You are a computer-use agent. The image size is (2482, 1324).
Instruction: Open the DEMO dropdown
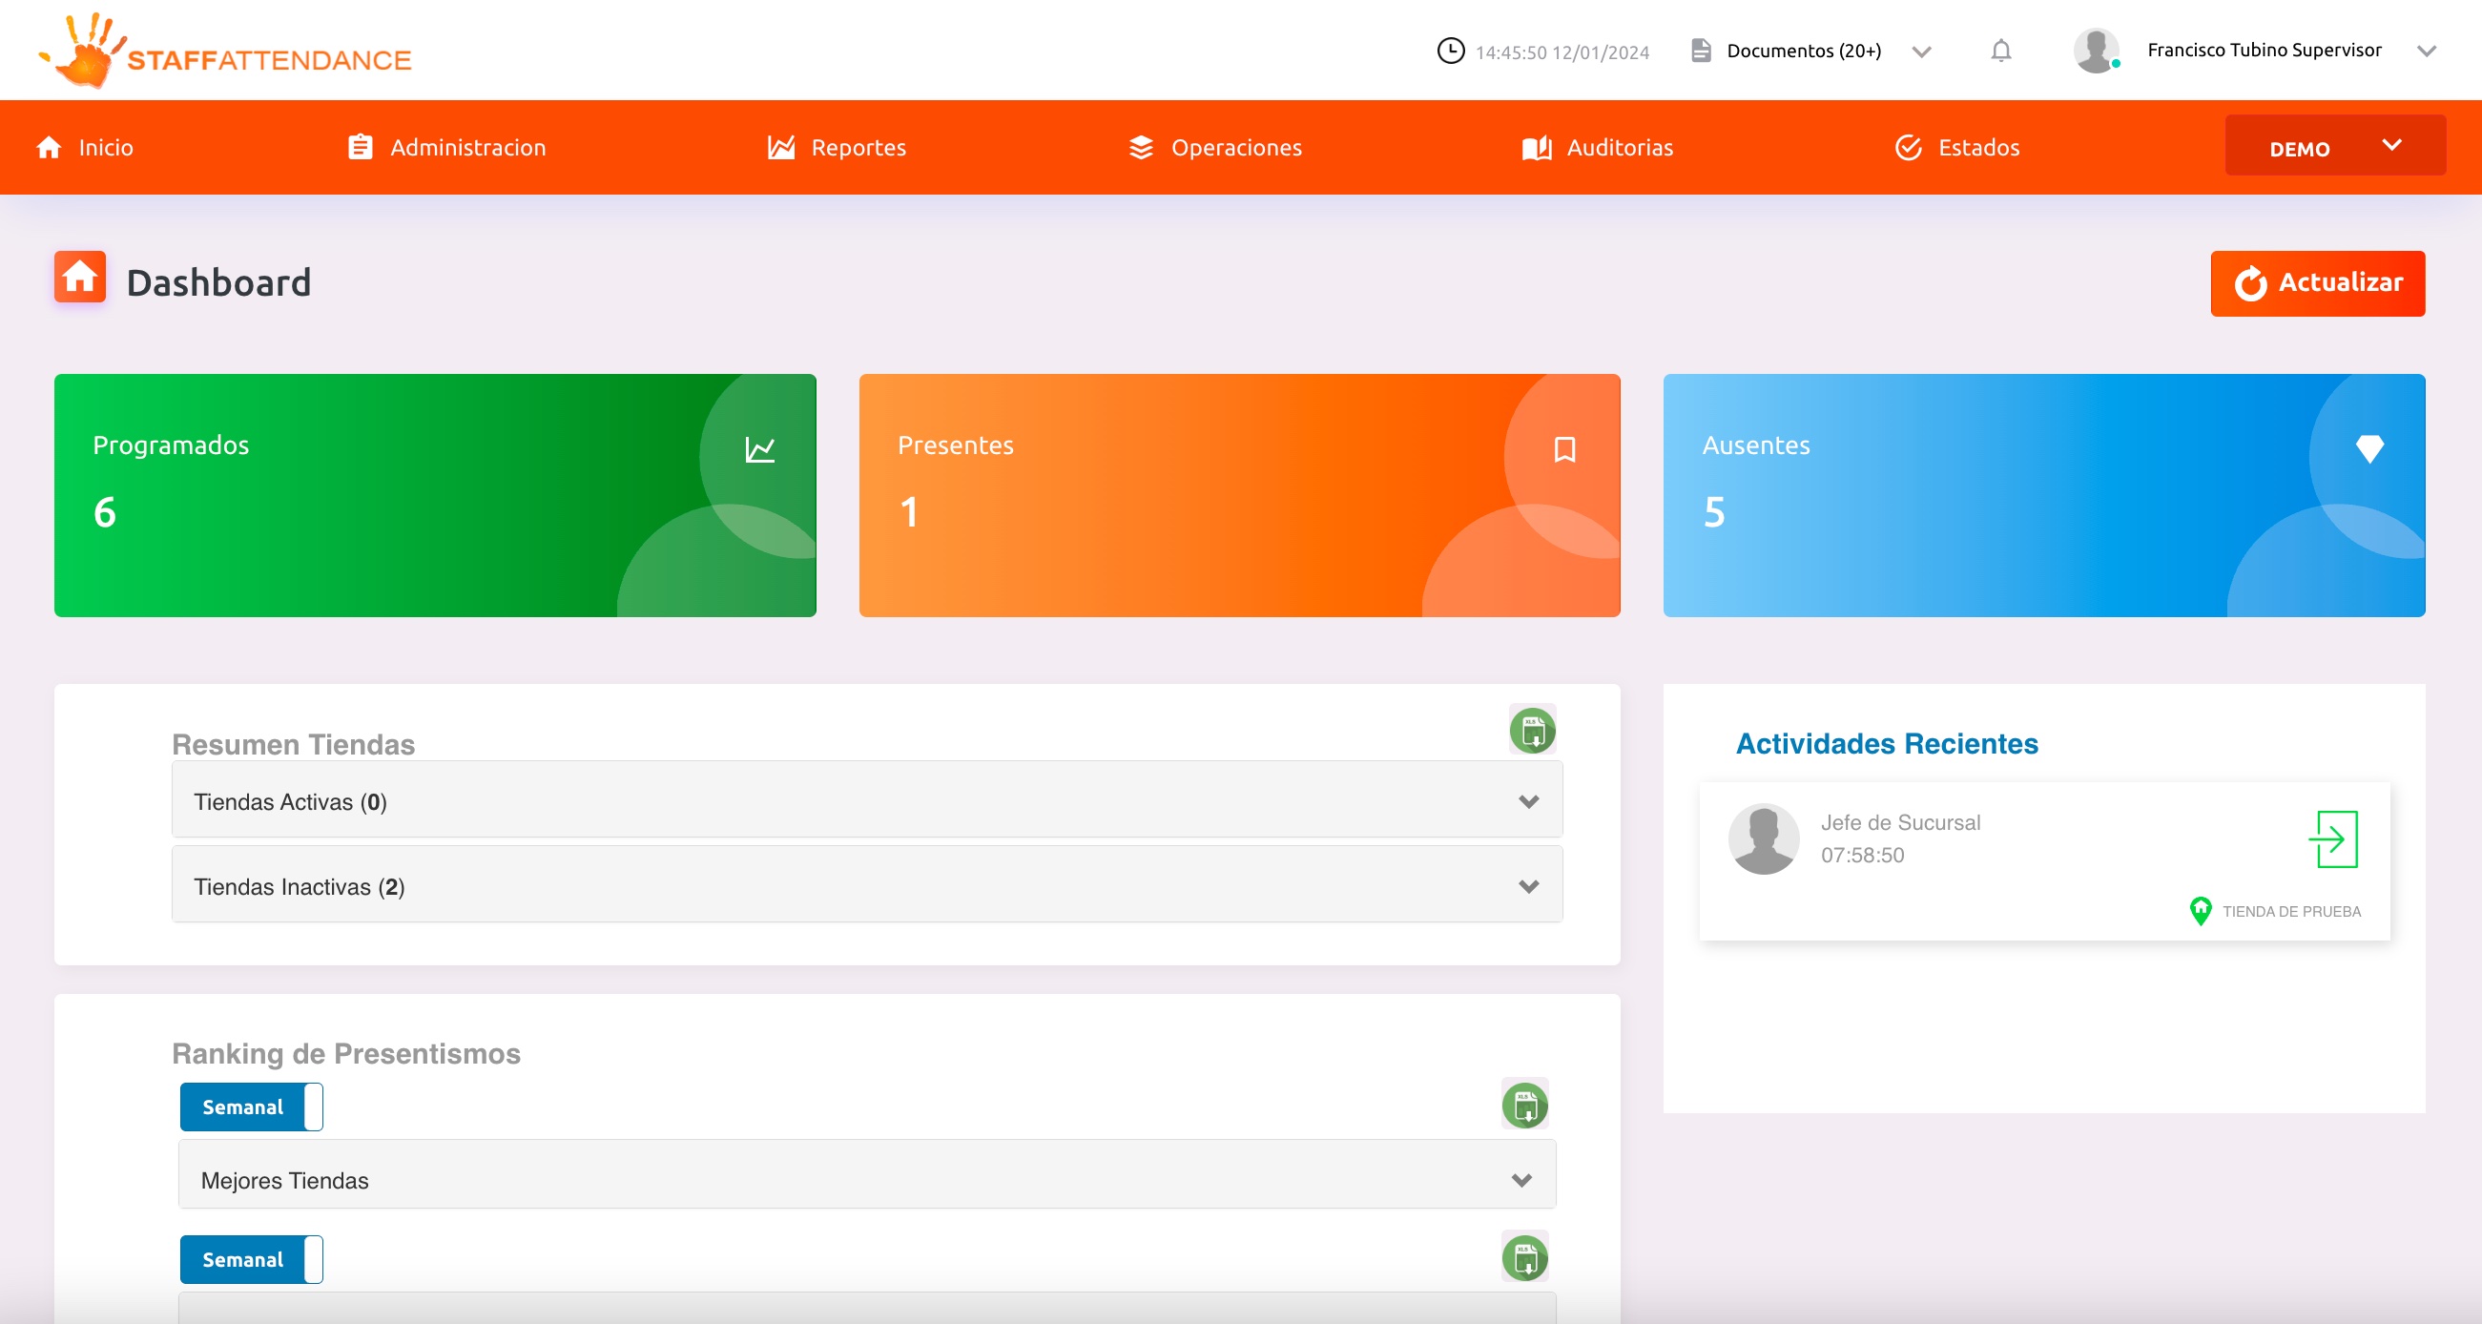click(2333, 147)
